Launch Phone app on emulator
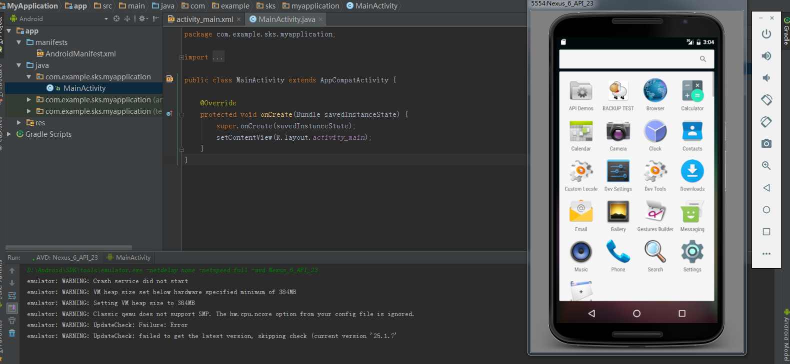This screenshot has height=364, width=790. (618, 256)
